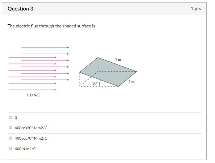Click the dashed vertical line inside the wedge

coord(98,64)
